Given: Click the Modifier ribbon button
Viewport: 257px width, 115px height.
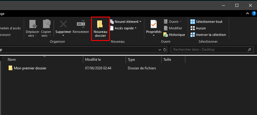Looking at the screenshot, I should [x=173, y=28].
